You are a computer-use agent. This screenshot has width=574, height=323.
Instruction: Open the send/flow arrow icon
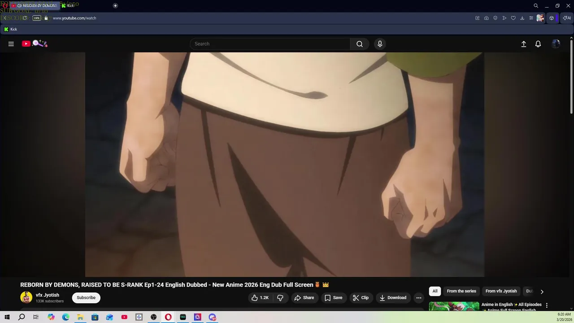click(504, 18)
